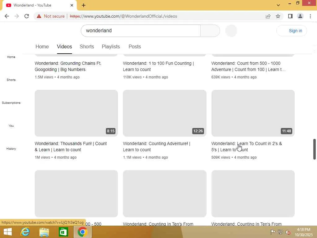The width and height of the screenshot is (317, 238).
Task: Click the browser forward arrow
Action: [x=17, y=16]
